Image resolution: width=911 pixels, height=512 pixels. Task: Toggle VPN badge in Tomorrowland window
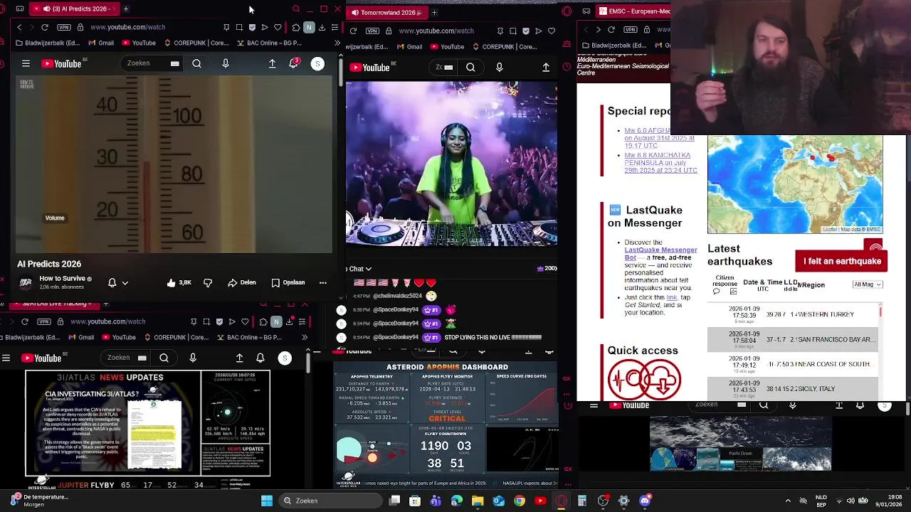(372, 31)
